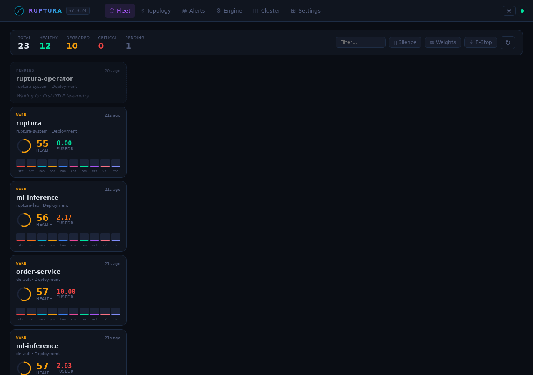Click the WARN badge on order-service card

(21, 263)
